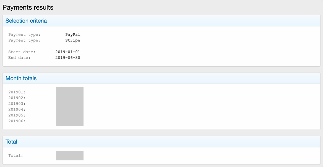
Task: Click the Start date label
Action: (22, 52)
